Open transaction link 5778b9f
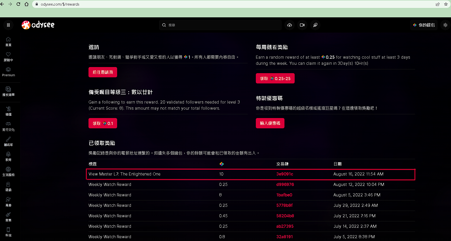451x241 pixels. pyautogui.click(x=284, y=205)
